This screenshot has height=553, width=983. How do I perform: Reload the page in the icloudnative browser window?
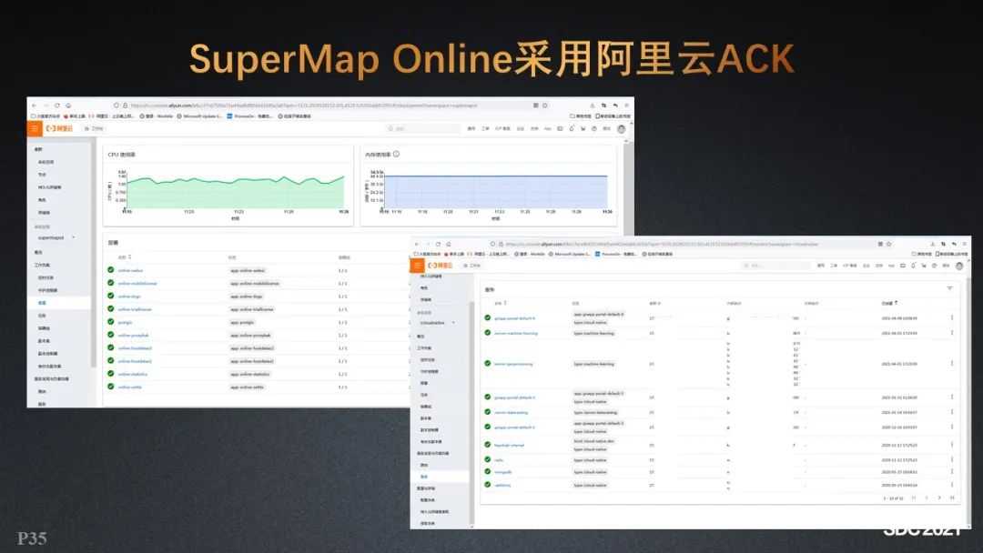438,245
